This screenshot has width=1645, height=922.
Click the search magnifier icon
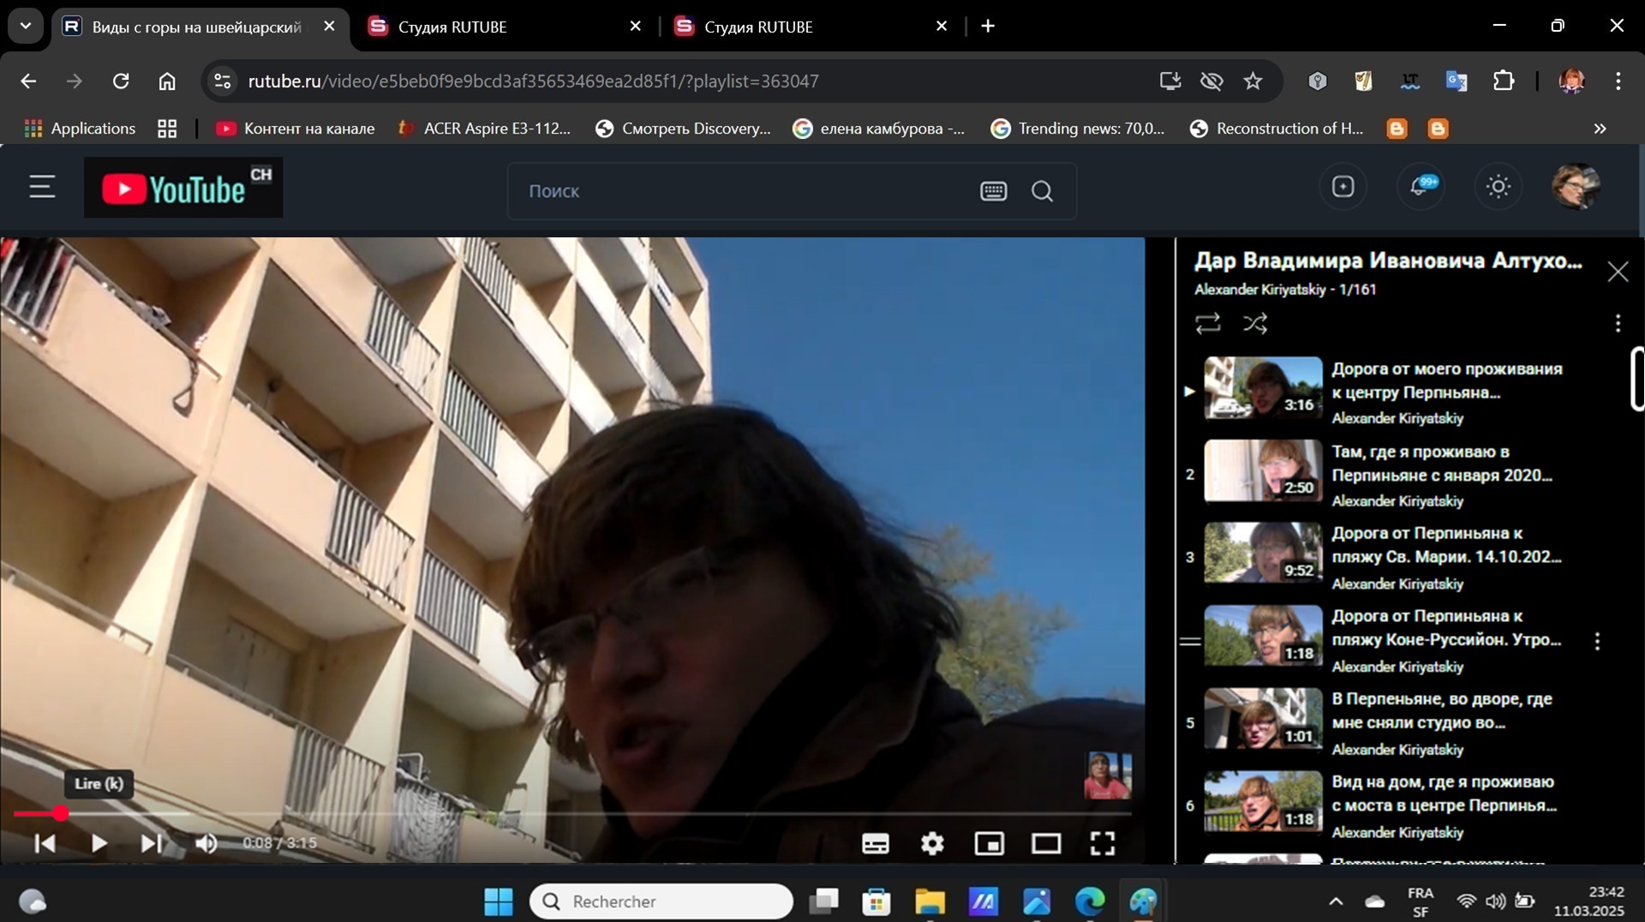click(x=1042, y=191)
